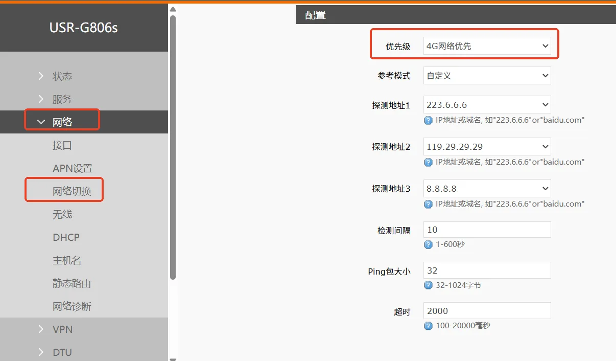Click the 检测间隔 label
This screenshot has height=361, width=616.
click(x=394, y=231)
